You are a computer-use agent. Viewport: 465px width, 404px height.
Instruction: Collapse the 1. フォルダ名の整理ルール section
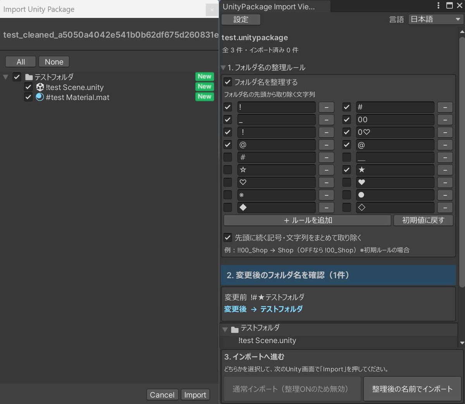223,67
